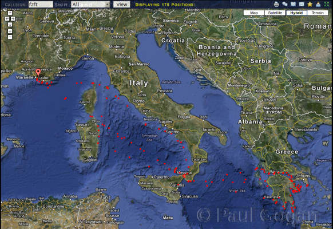This screenshot has height=229, width=333.
Task: Click the user profile person icon
Action: 318,4
